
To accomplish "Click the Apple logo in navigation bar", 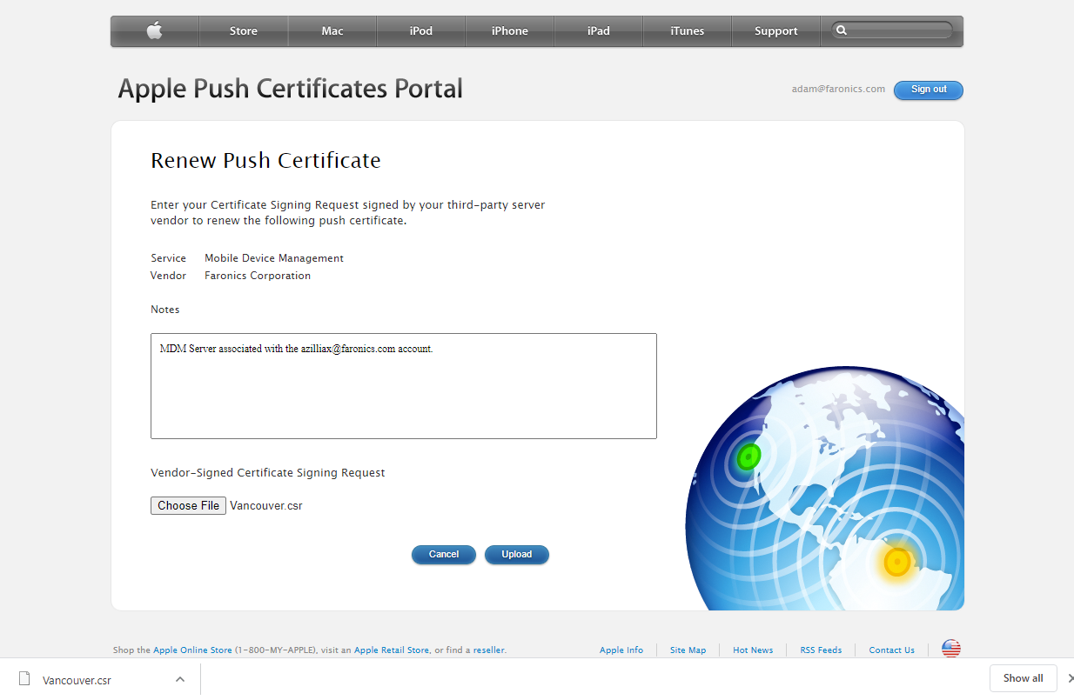I will coord(155,31).
